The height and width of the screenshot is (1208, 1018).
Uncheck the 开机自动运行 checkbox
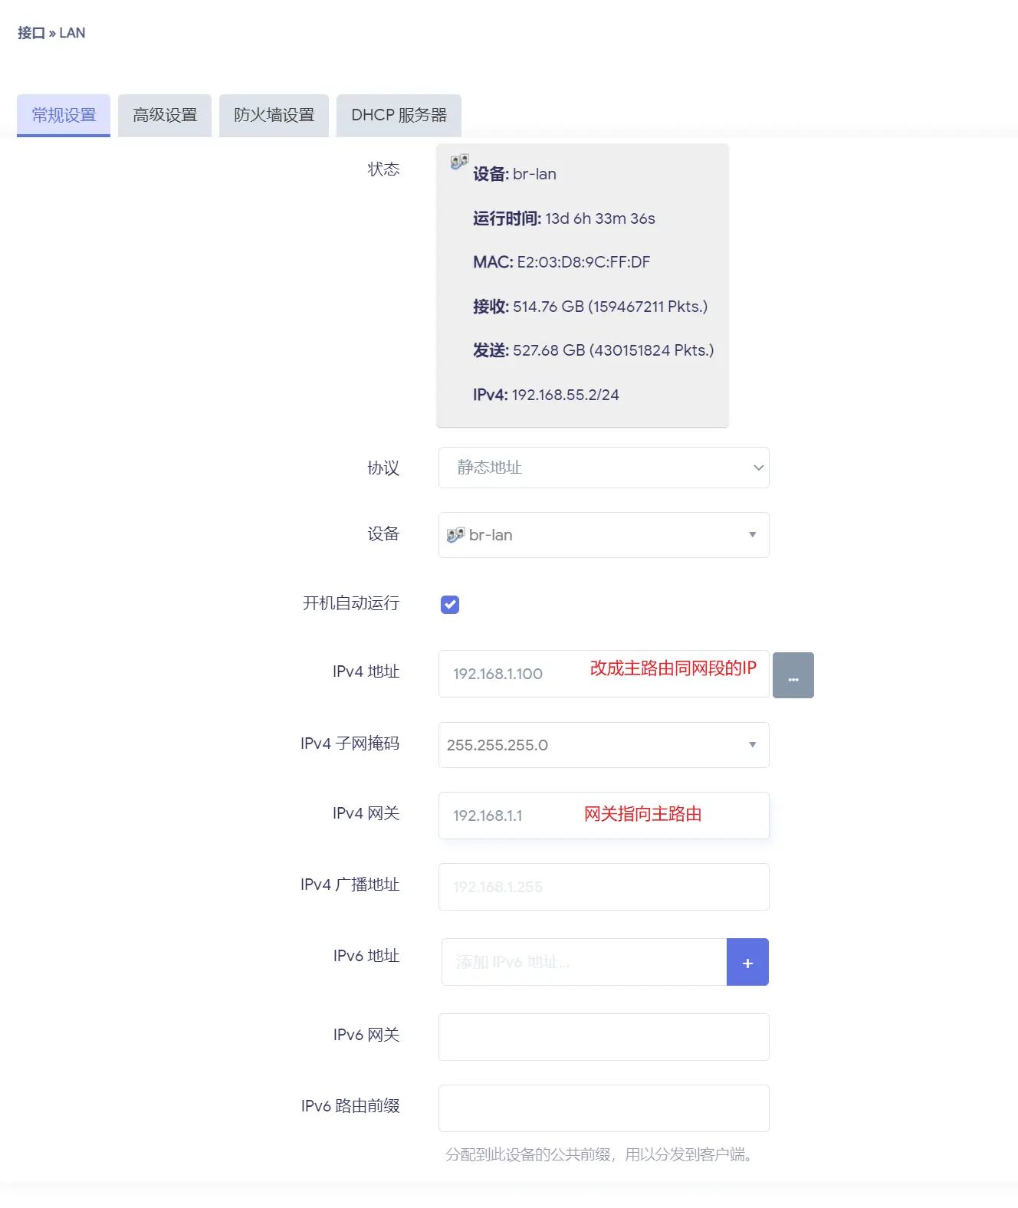450,605
